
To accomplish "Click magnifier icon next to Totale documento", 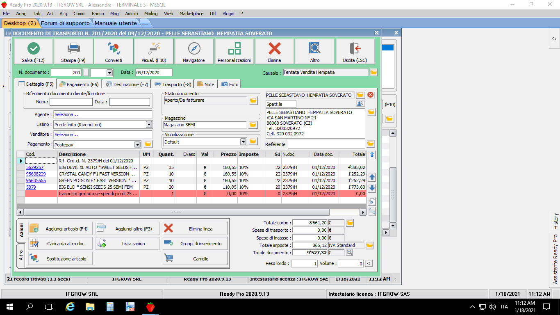I will [x=350, y=253].
